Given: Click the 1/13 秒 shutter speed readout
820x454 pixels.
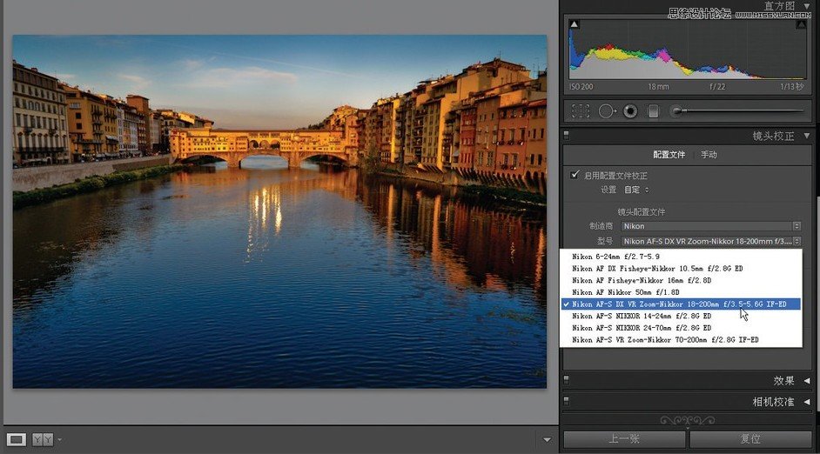Looking at the screenshot, I should (x=792, y=87).
